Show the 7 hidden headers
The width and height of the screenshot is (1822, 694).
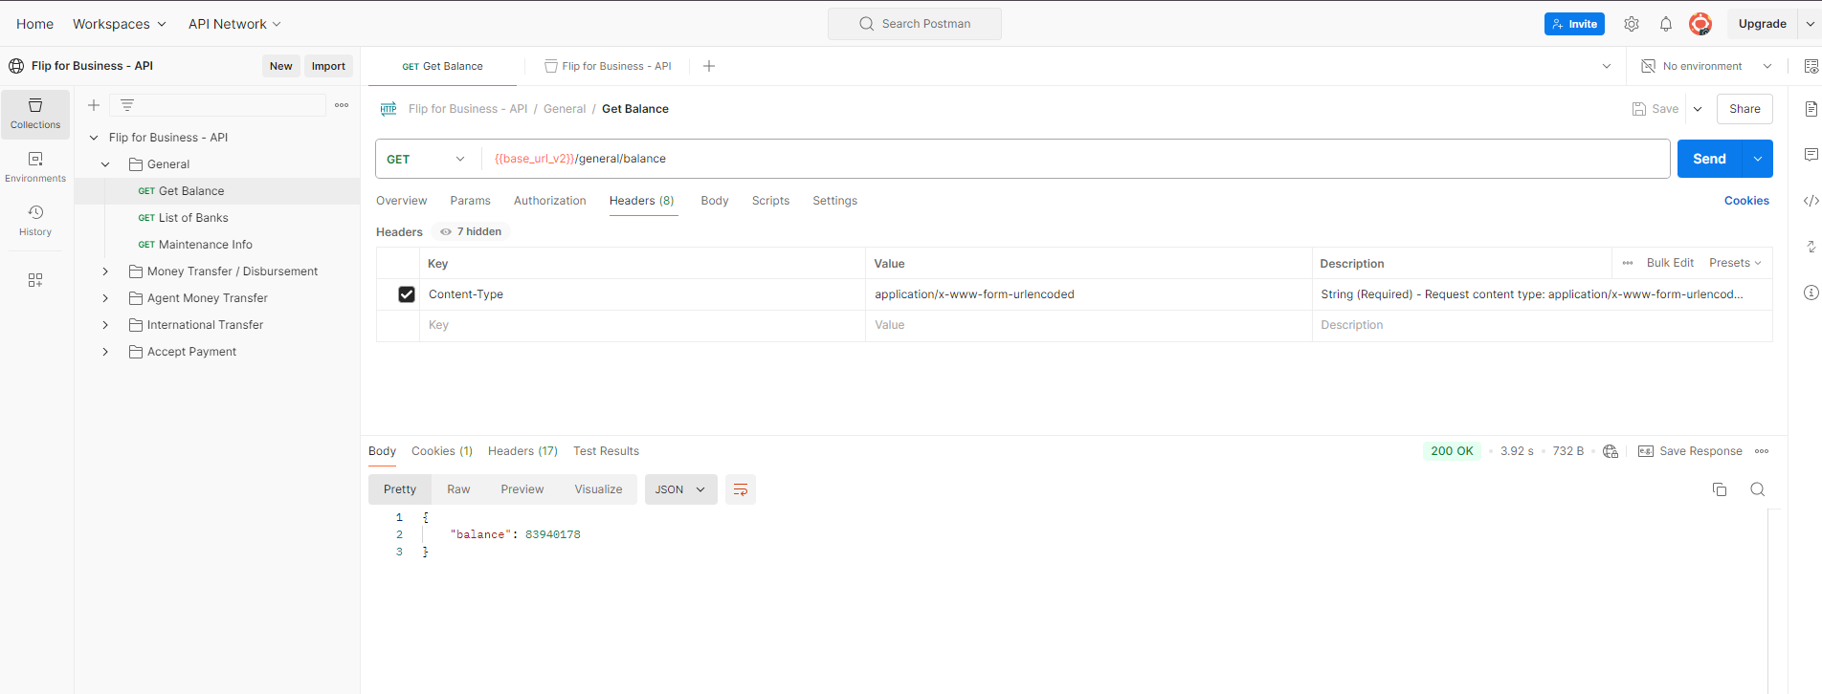472,231
